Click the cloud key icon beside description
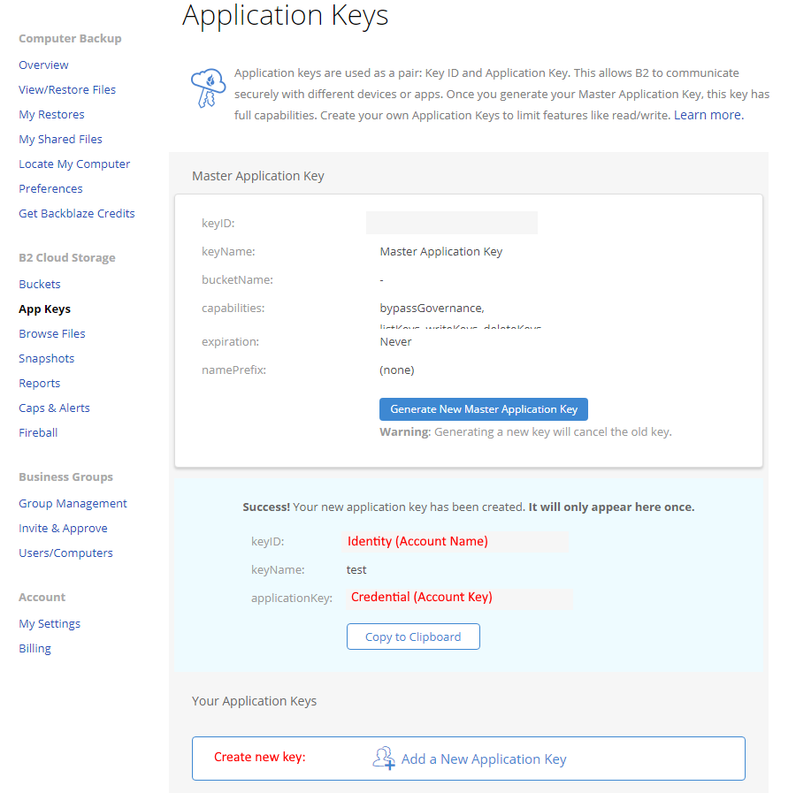 click(208, 88)
